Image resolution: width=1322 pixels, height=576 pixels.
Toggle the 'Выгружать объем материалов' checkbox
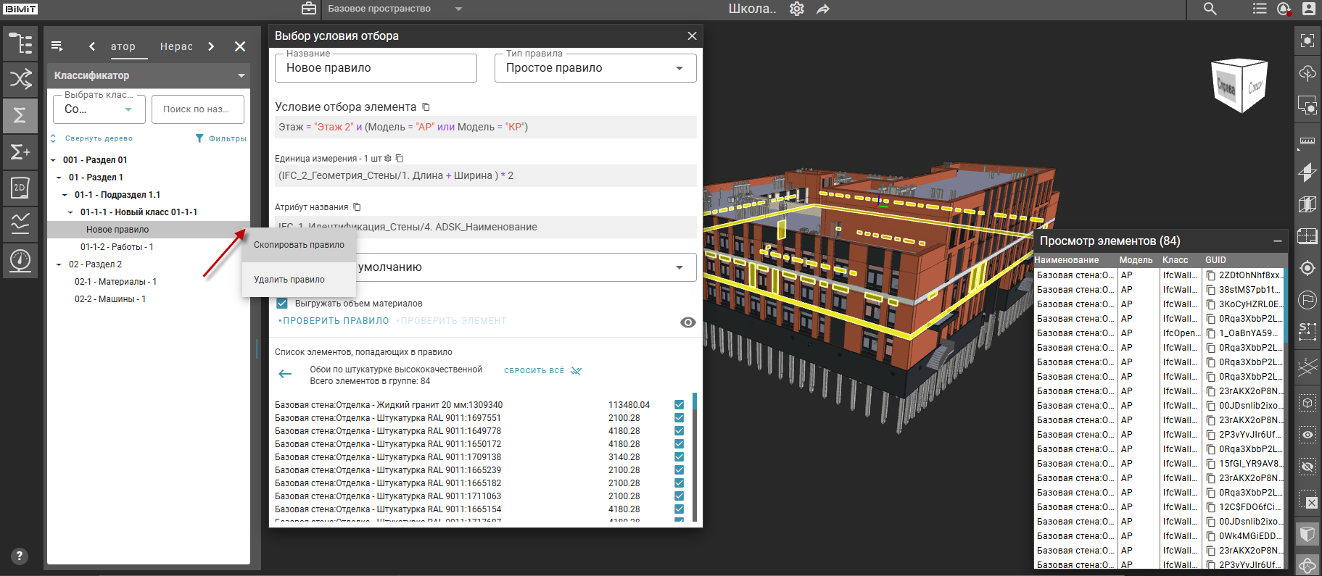point(282,304)
